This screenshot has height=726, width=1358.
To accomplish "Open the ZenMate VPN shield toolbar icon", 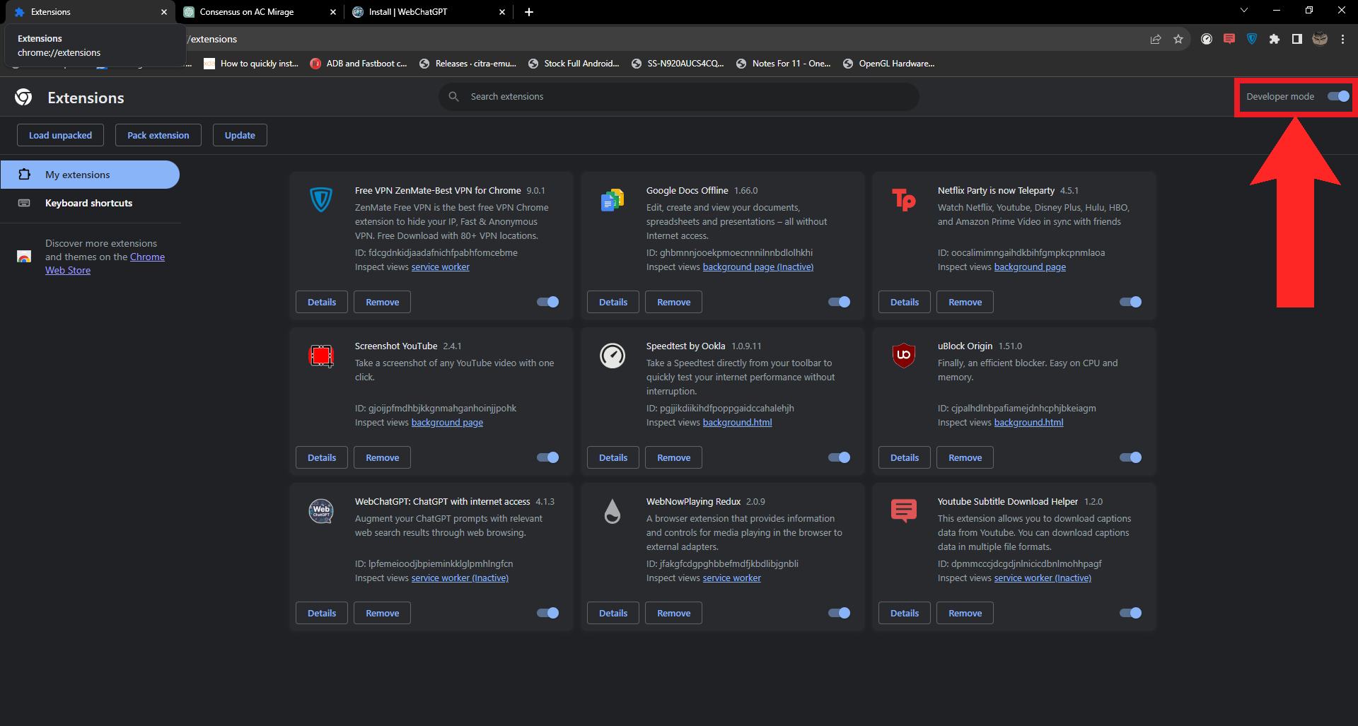I will (1251, 40).
